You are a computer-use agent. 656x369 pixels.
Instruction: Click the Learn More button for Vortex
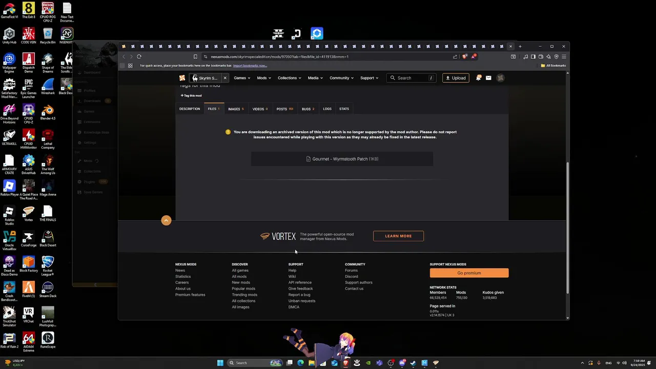point(398,236)
